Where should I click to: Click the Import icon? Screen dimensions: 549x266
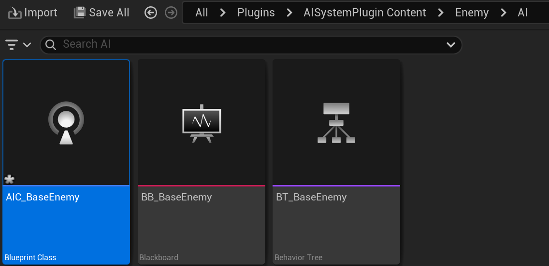coord(14,13)
